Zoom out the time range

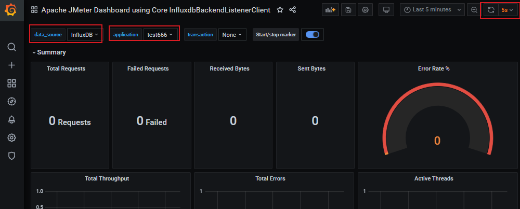[474, 10]
